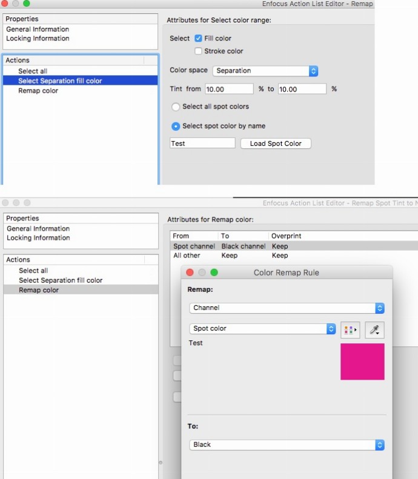The width and height of the screenshot is (418, 479).
Task: Select the Spot channel remap rule row
Action: (294, 246)
